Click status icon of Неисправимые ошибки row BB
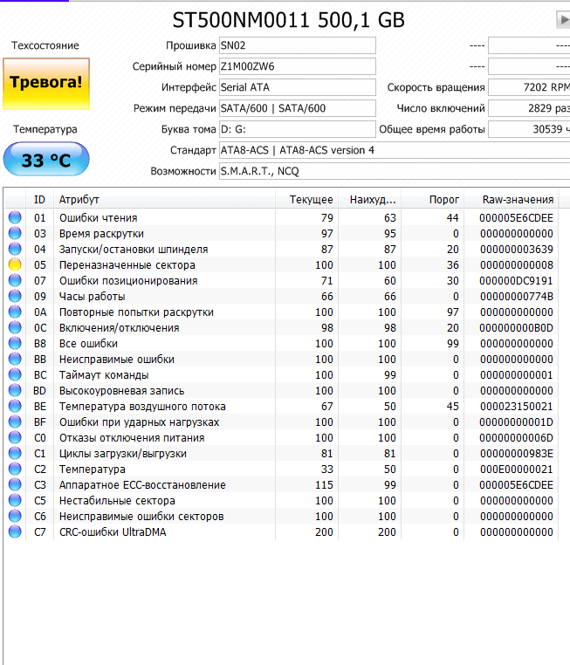The image size is (570, 665). click(x=15, y=359)
